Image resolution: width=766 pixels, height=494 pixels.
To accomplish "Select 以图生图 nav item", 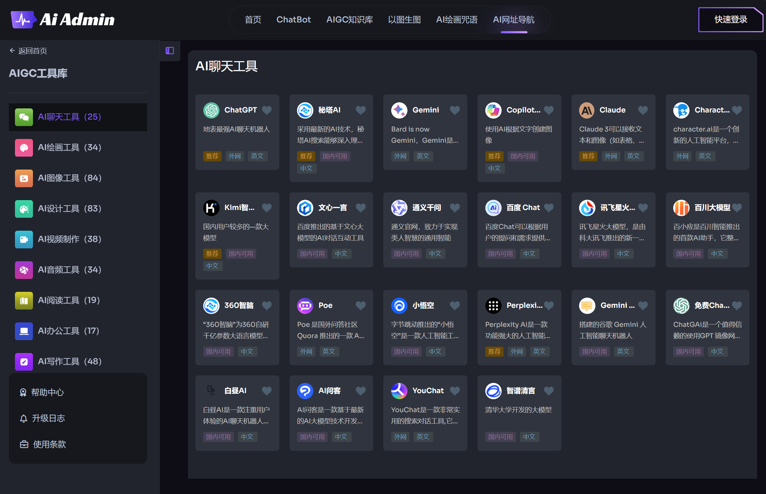I will pos(404,20).
